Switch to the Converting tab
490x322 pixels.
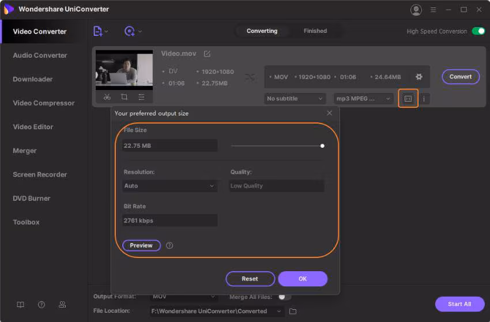click(262, 31)
